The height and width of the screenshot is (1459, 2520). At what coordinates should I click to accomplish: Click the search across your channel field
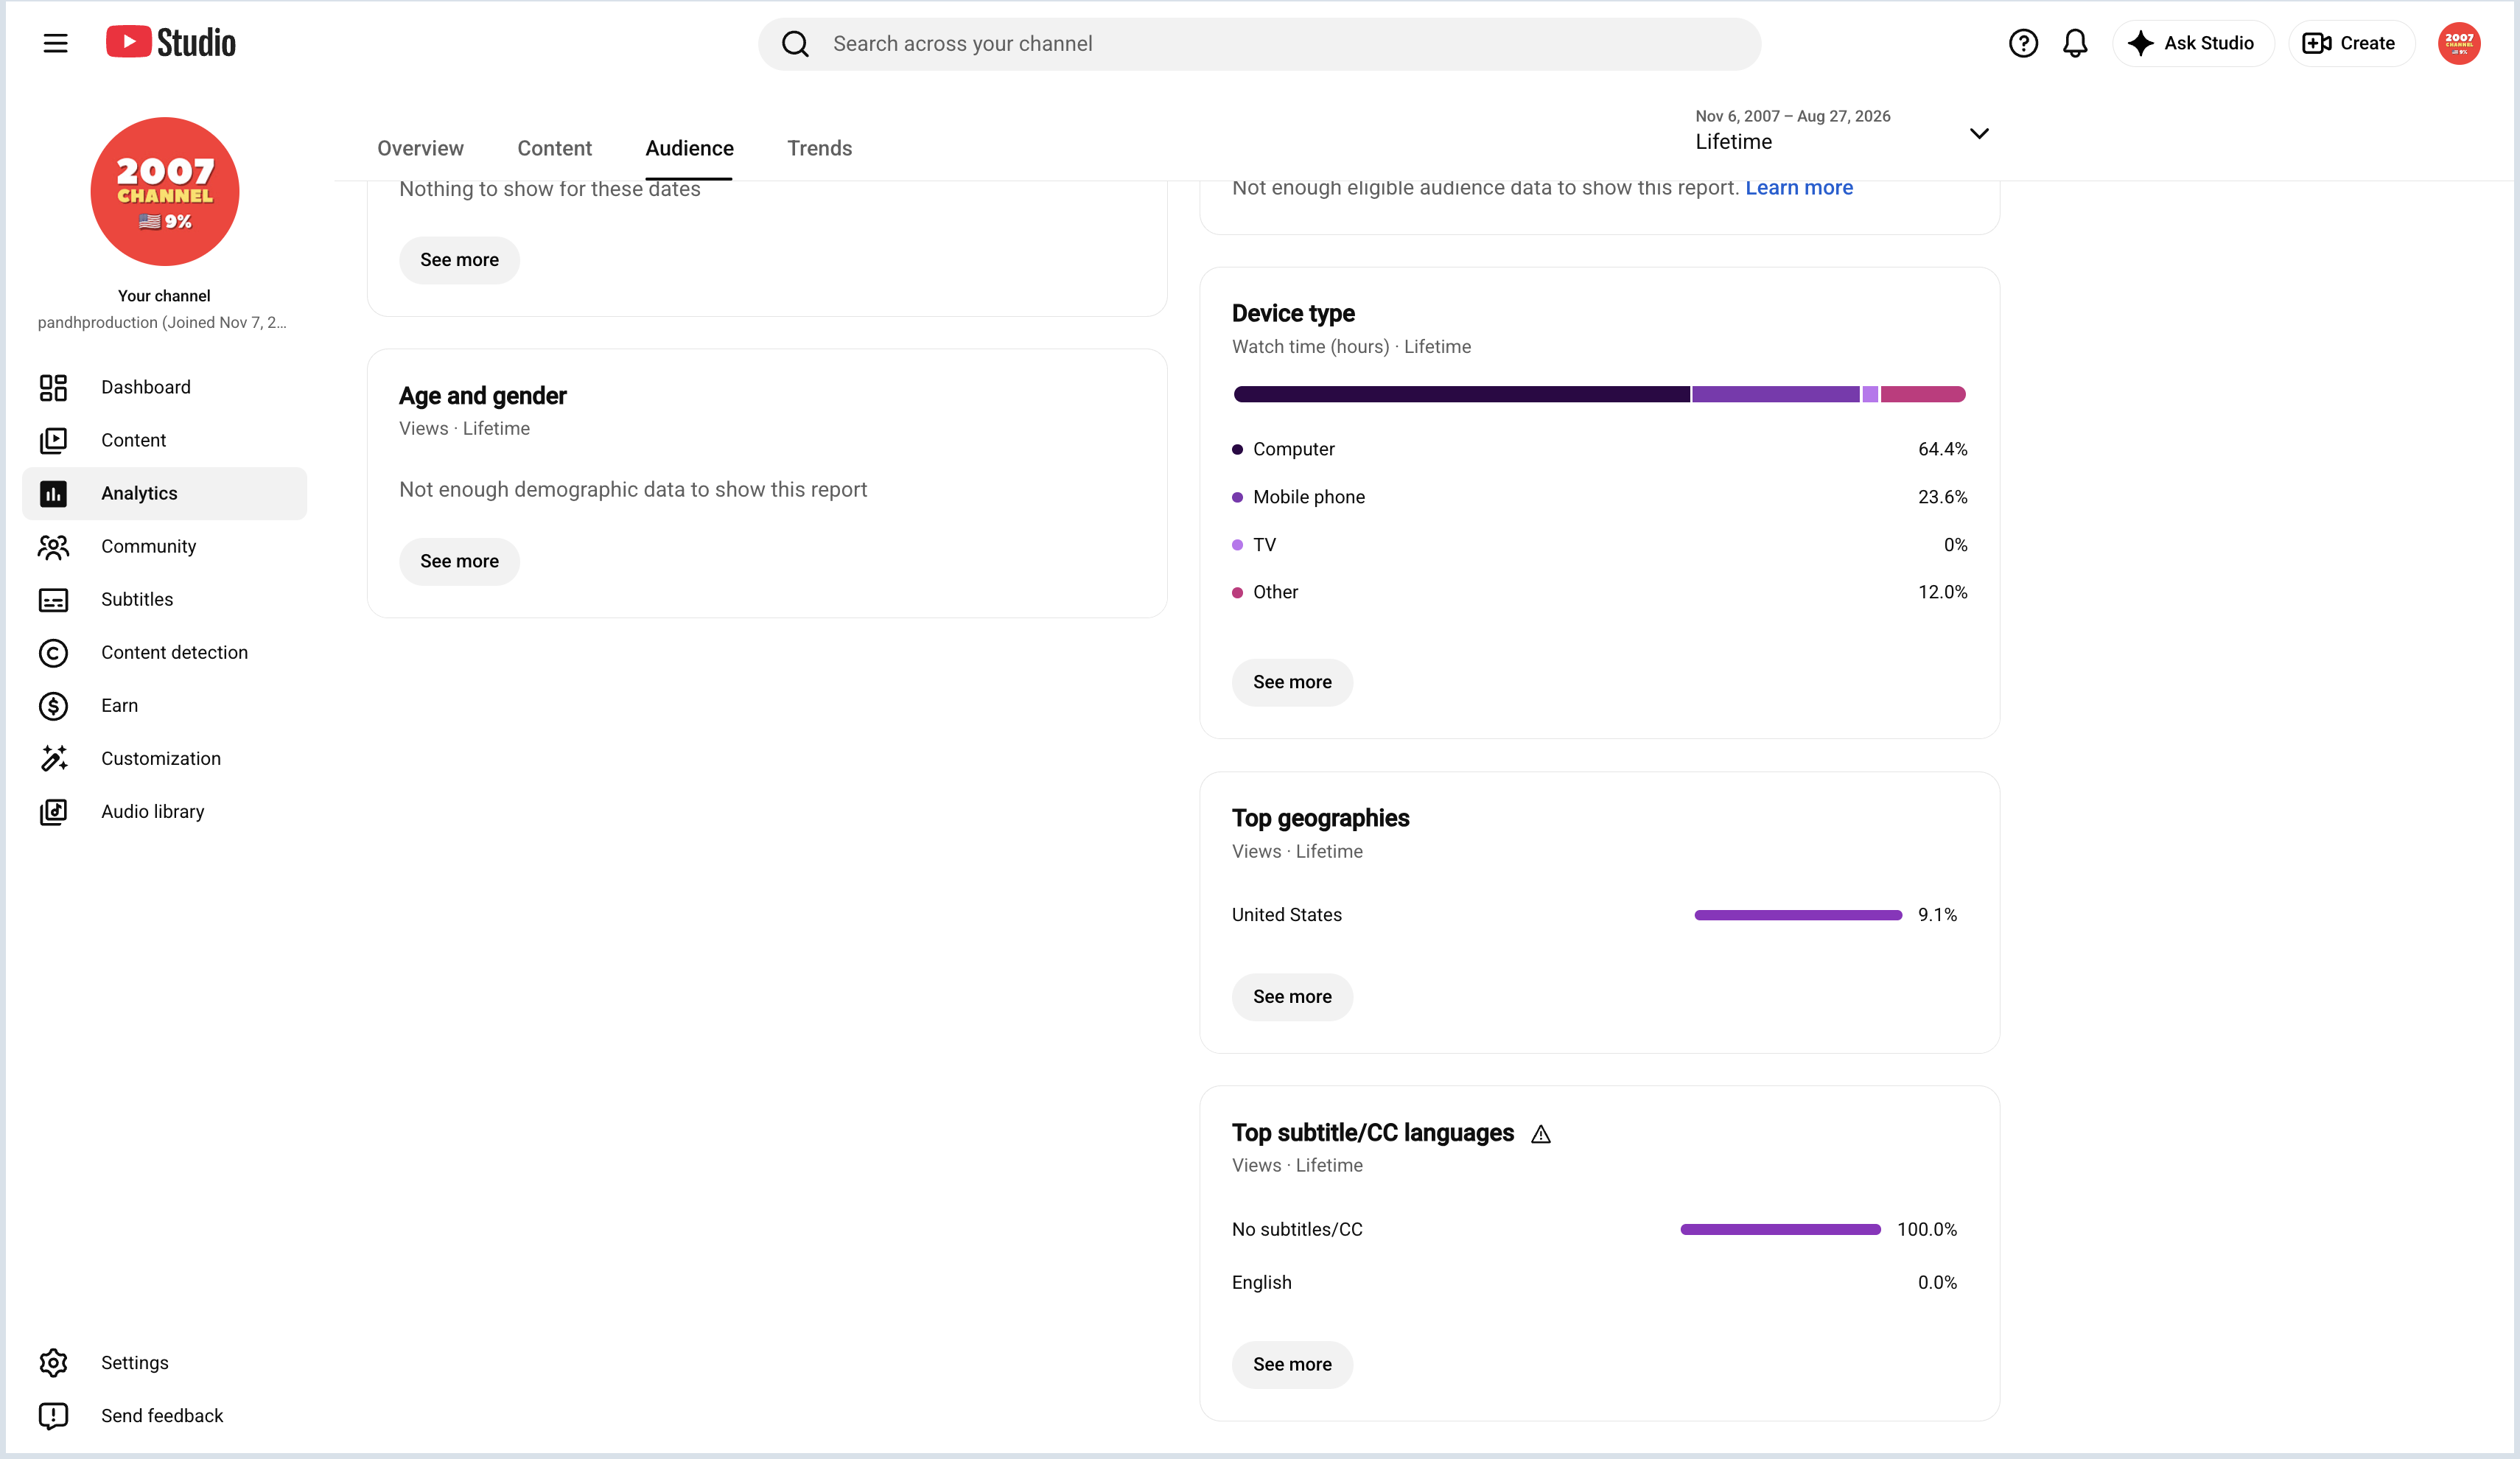coord(1259,43)
